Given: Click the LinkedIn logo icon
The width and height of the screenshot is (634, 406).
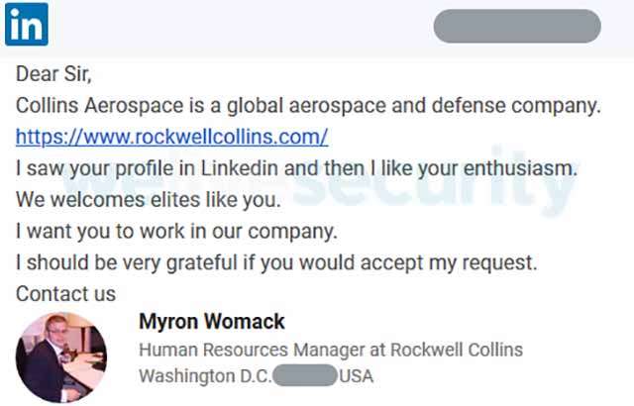Looking at the screenshot, I should 26,26.
